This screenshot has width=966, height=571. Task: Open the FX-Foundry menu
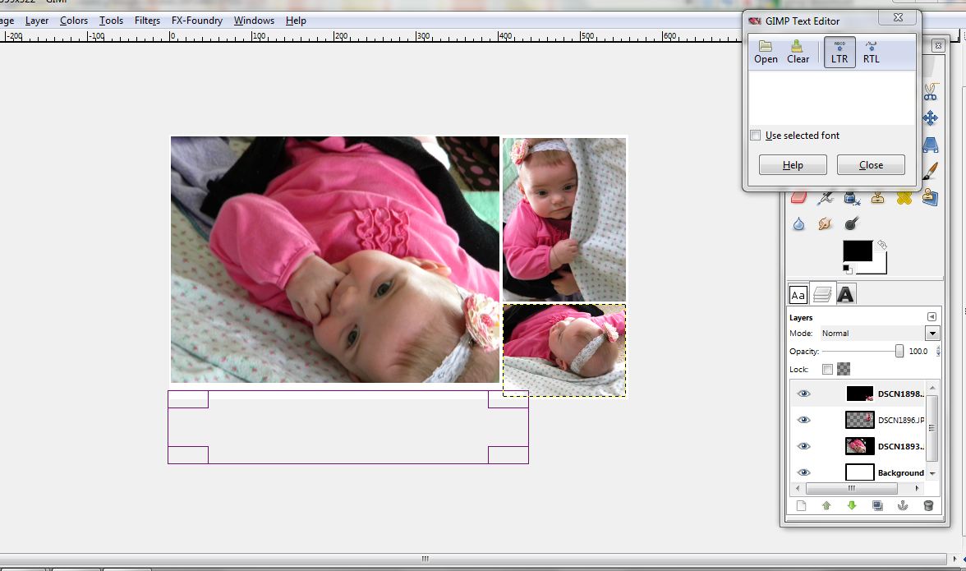(x=197, y=21)
